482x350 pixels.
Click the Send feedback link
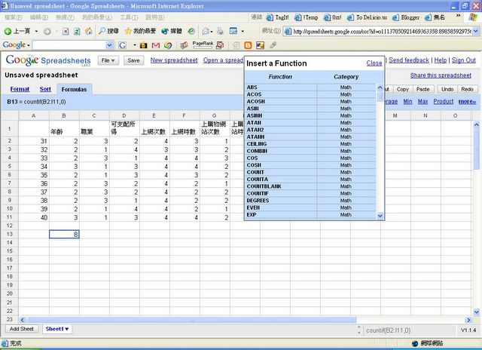409,60
